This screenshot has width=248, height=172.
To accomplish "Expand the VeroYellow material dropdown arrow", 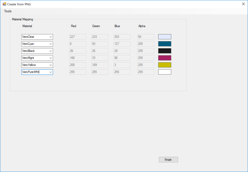I will click(x=51, y=65).
